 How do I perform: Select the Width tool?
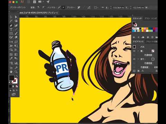(11, 46)
